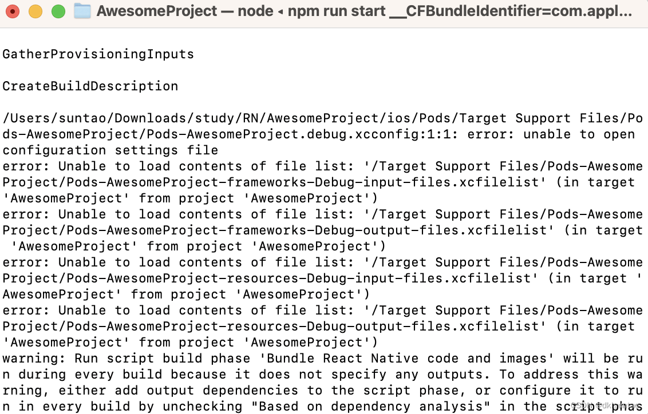
Task: Click the red close traffic light
Action: [x=13, y=11]
